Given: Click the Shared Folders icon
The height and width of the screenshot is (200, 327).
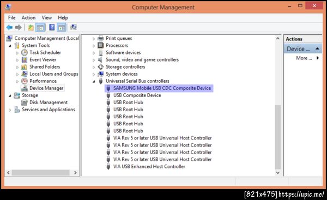Looking at the screenshot, I should tap(24, 67).
